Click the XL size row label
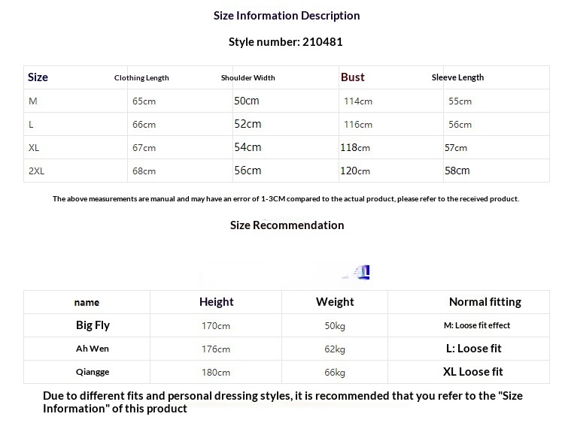562x438 pixels. 34,148
